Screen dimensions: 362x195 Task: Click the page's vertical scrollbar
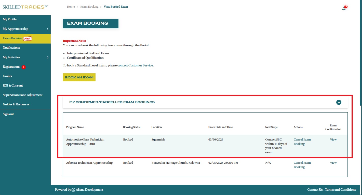(360, 51)
